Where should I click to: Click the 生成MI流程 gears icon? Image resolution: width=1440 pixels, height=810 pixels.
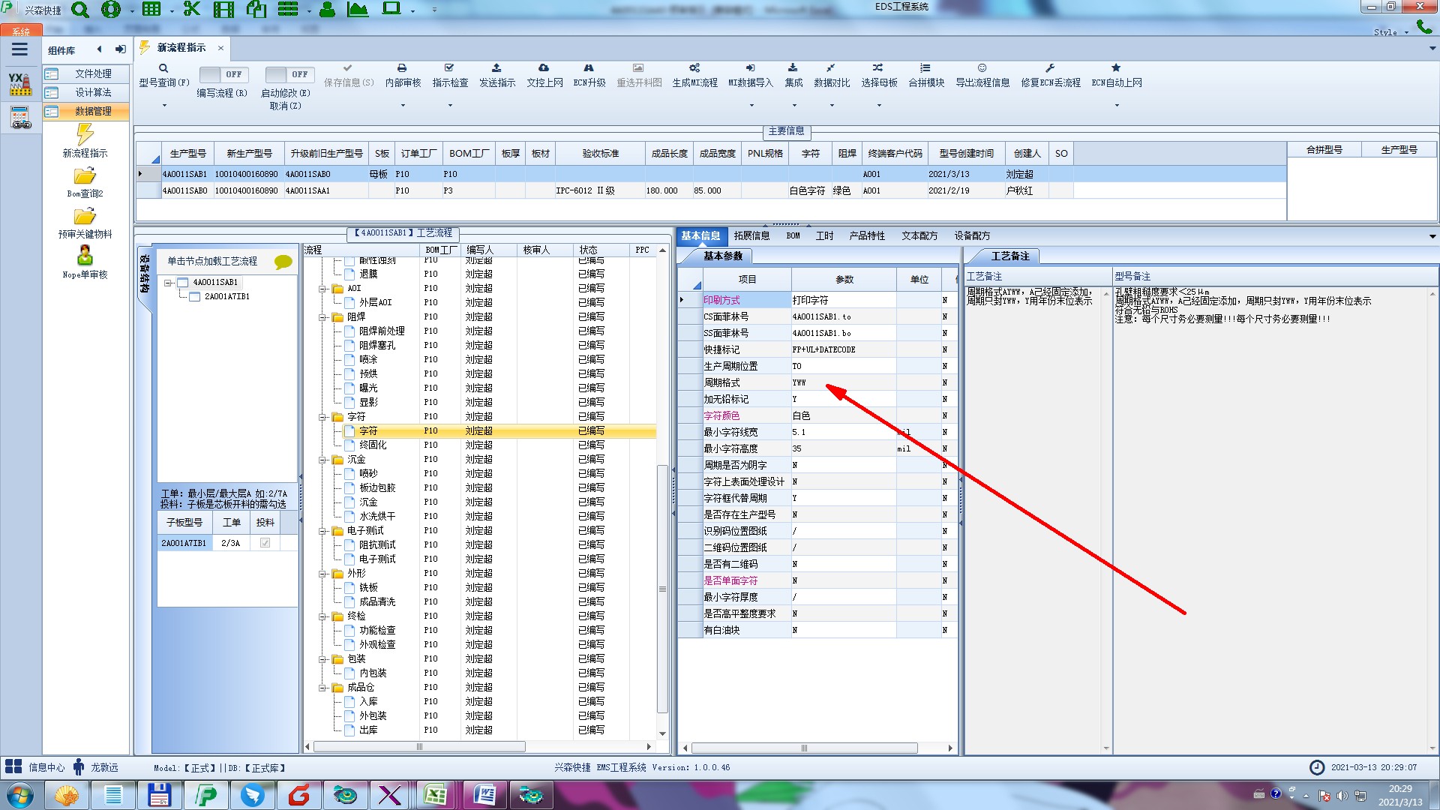point(694,68)
